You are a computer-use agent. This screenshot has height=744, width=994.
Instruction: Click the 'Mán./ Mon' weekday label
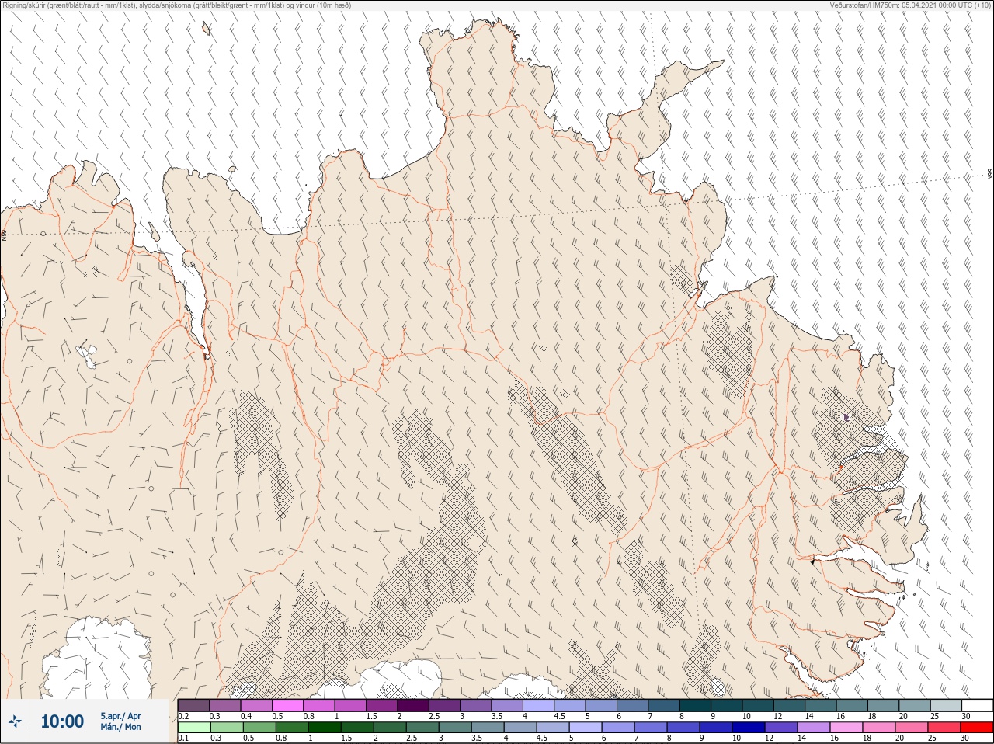pos(120,728)
